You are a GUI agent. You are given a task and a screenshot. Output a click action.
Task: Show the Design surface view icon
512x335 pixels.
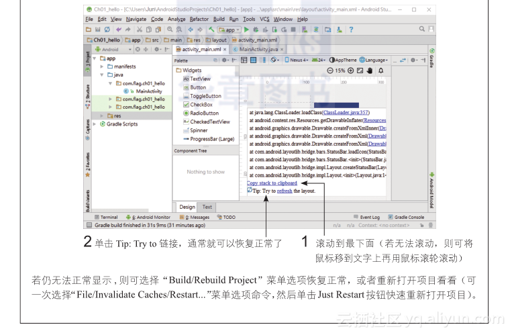[244, 60]
